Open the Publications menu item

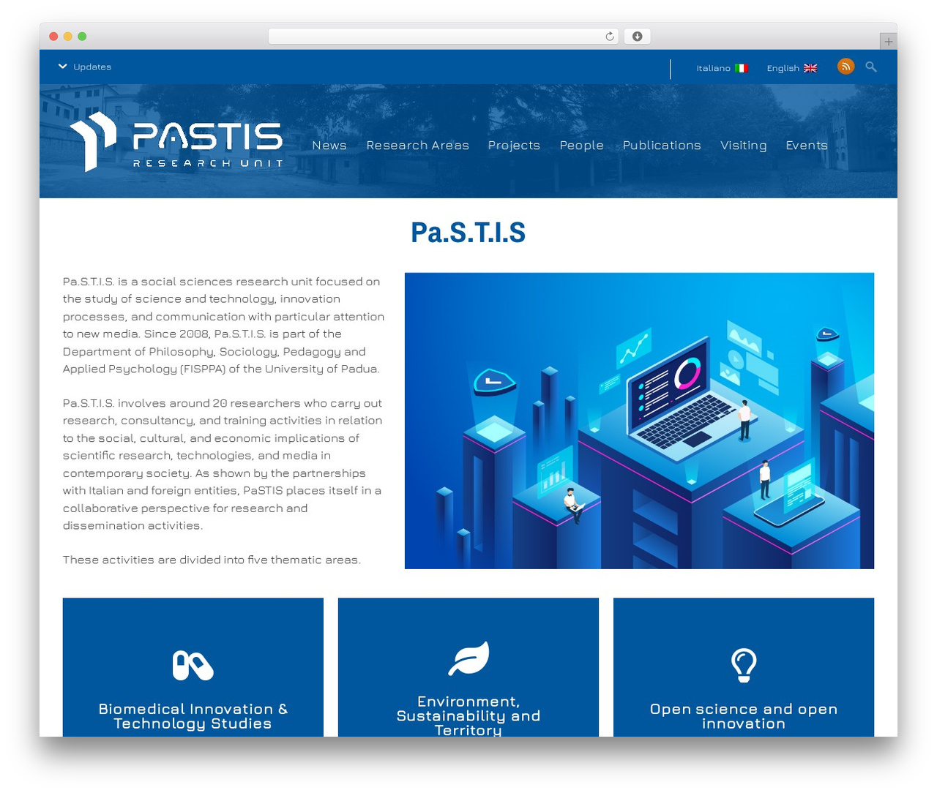pyautogui.click(x=662, y=145)
